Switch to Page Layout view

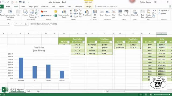click(x=146, y=94)
